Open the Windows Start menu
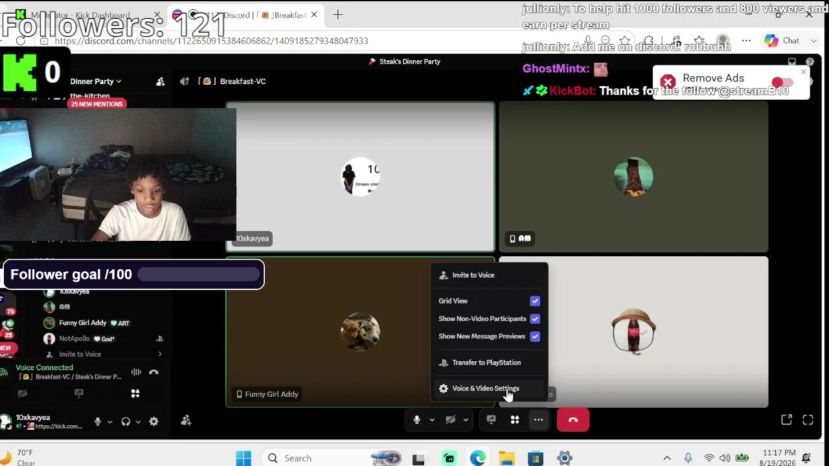829x466 pixels. point(244,458)
